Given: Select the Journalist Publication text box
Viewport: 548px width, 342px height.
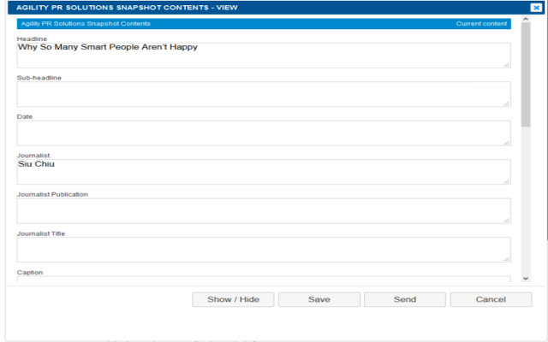Looking at the screenshot, I should pyautogui.click(x=264, y=211).
